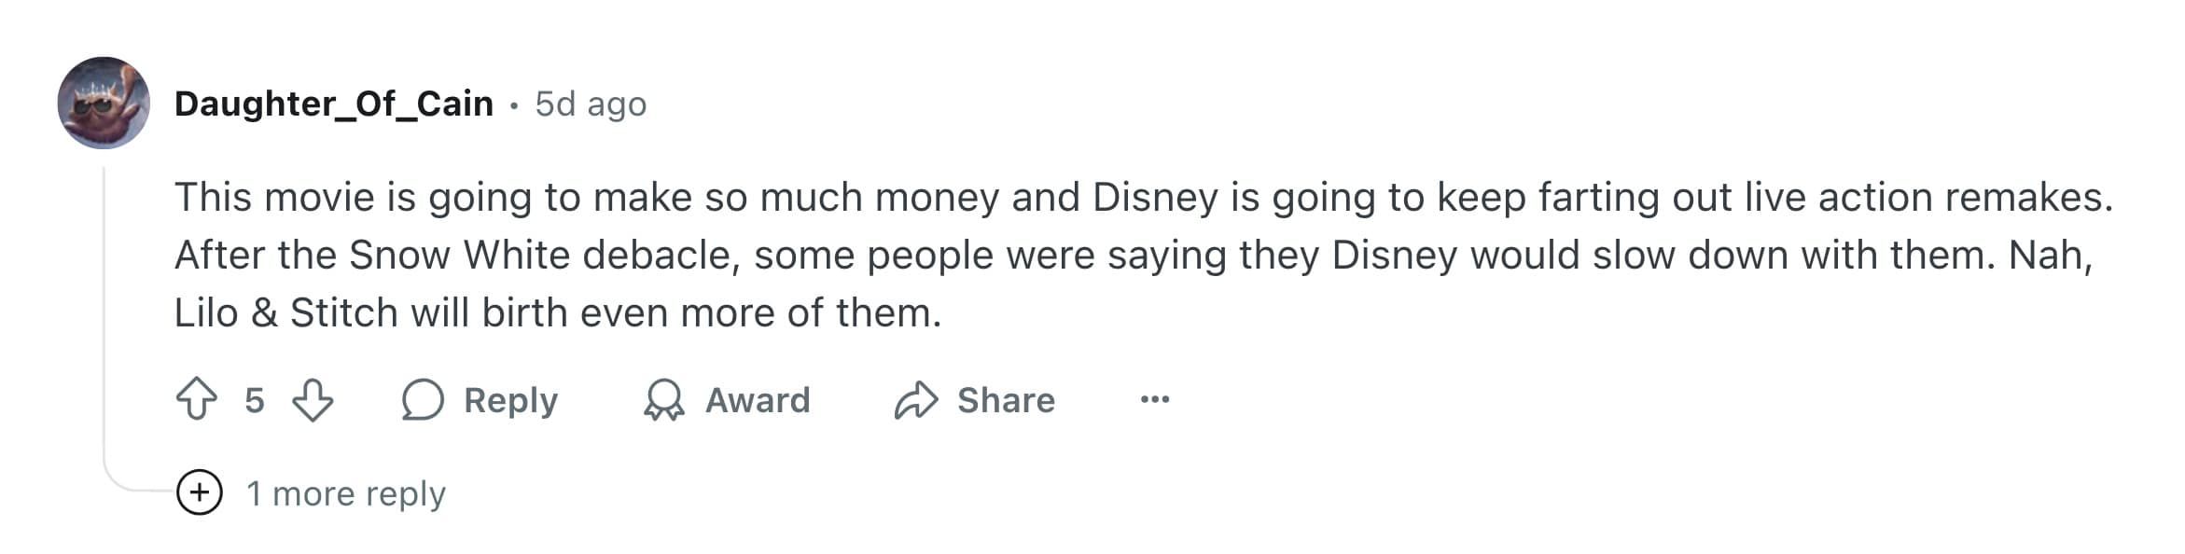The height and width of the screenshot is (554, 2185).
Task: Upvote Daughter_Of_Cain's comment
Action: (199, 401)
